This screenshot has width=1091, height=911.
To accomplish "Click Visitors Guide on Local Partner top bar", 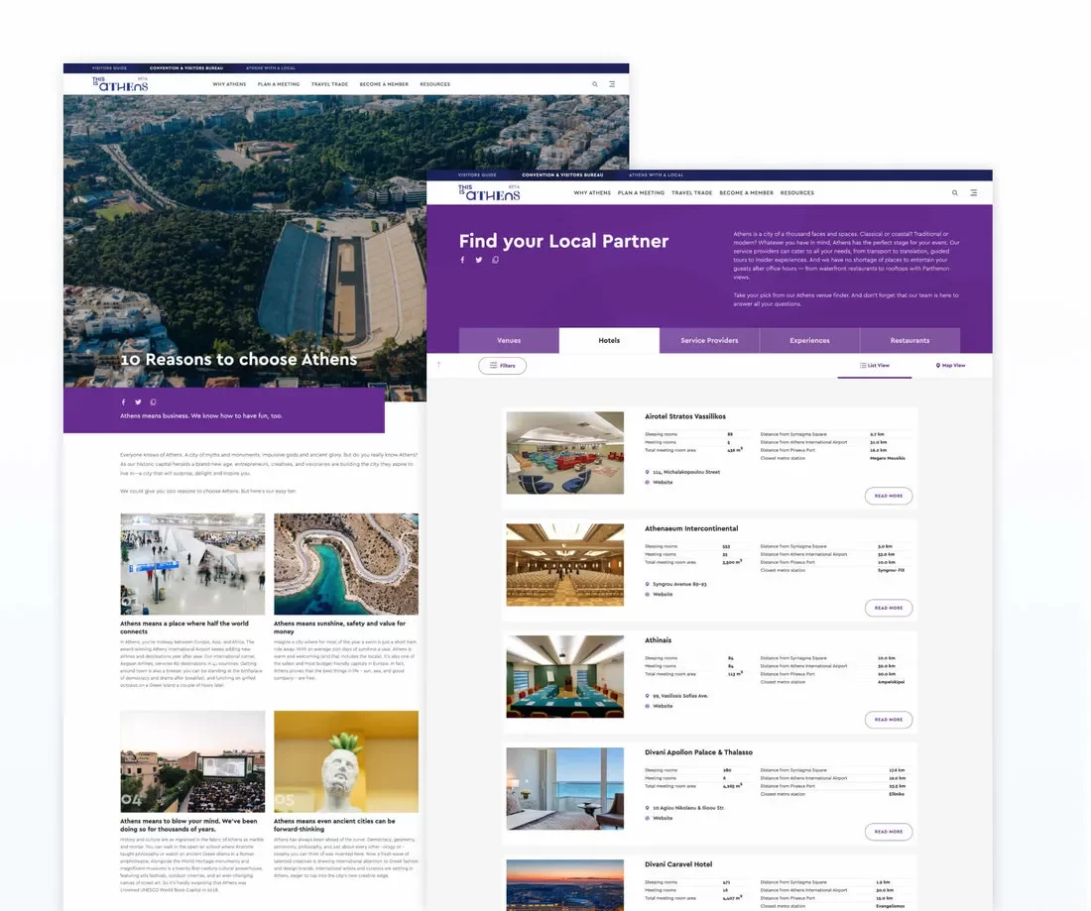I will [477, 175].
